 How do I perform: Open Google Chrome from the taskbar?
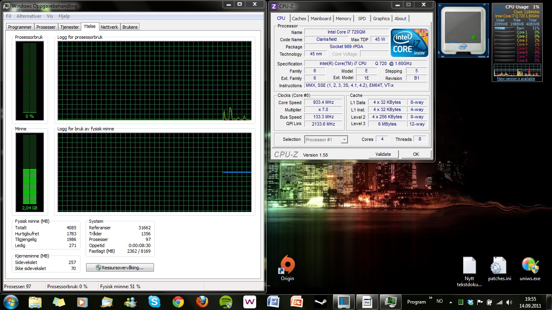coord(178,302)
